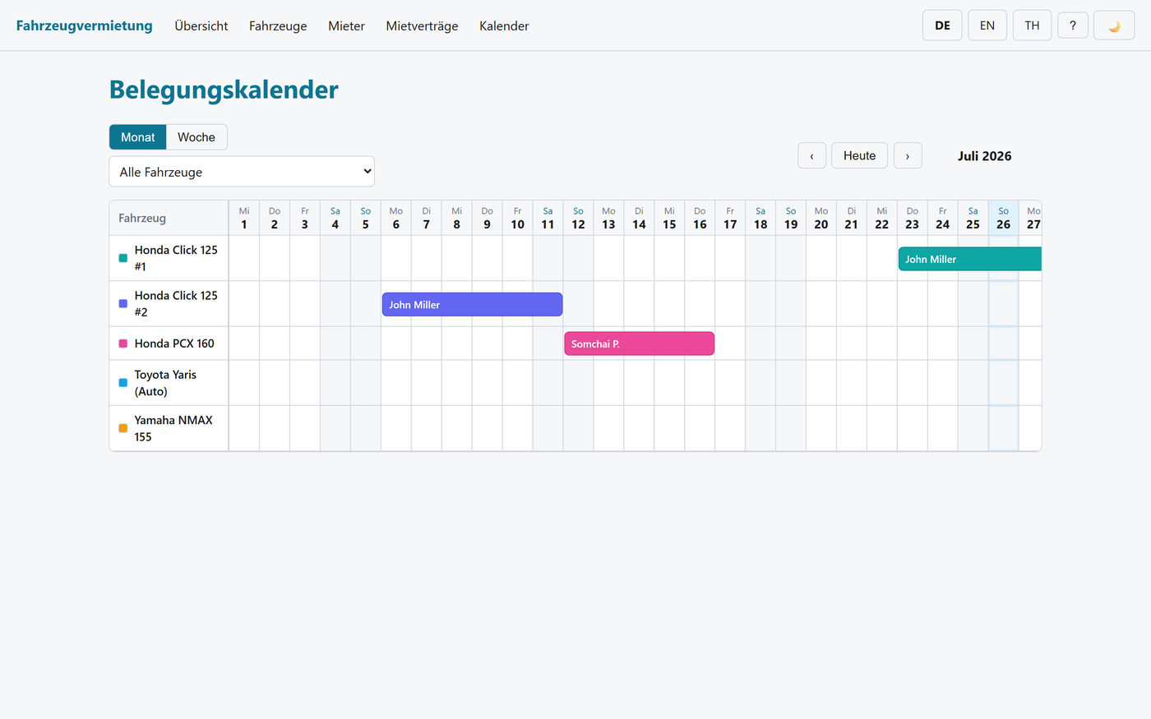Screen dimensions: 1151x719
Task: Open Somchai P. booking on Honda PCX 160
Action: pos(639,343)
